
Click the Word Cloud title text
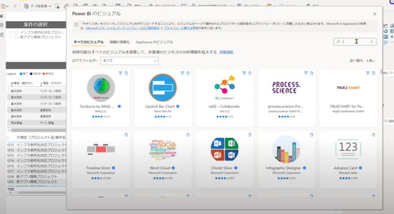[160, 168]
